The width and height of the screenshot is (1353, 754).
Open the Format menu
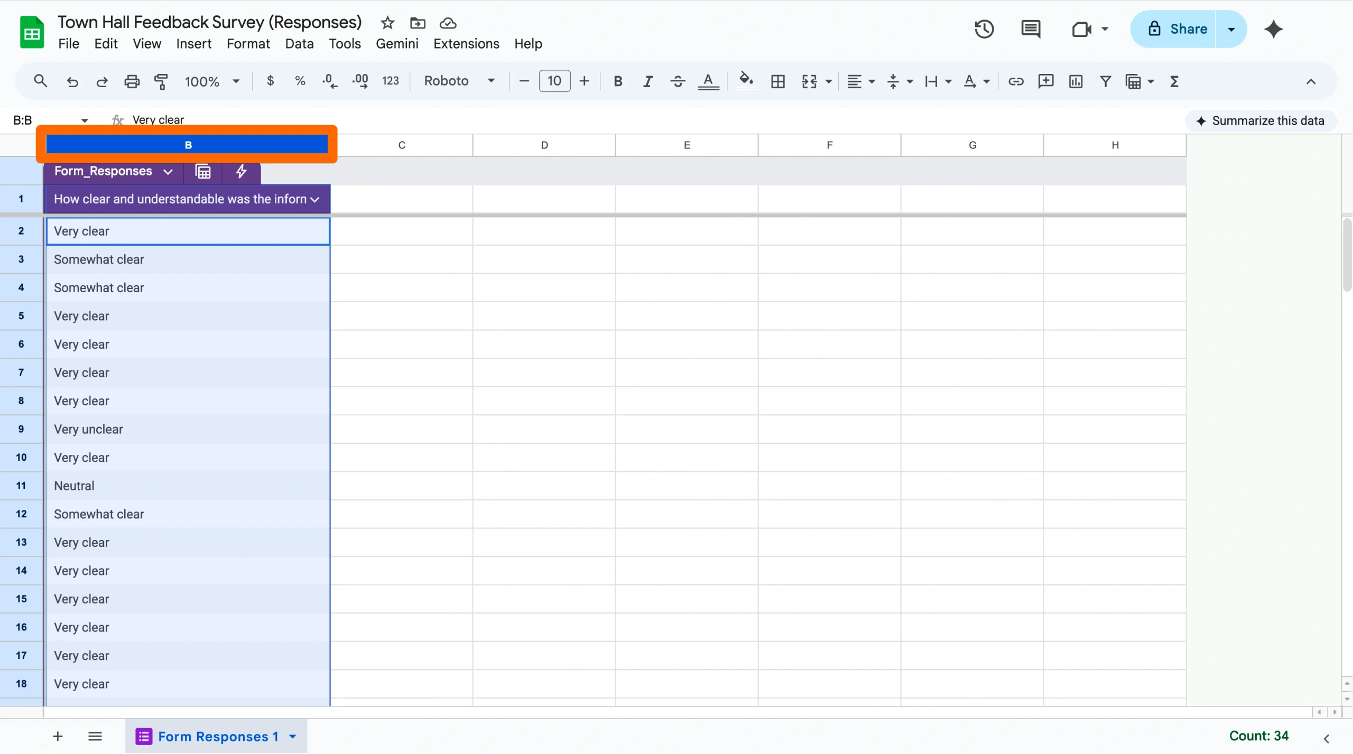248,43
